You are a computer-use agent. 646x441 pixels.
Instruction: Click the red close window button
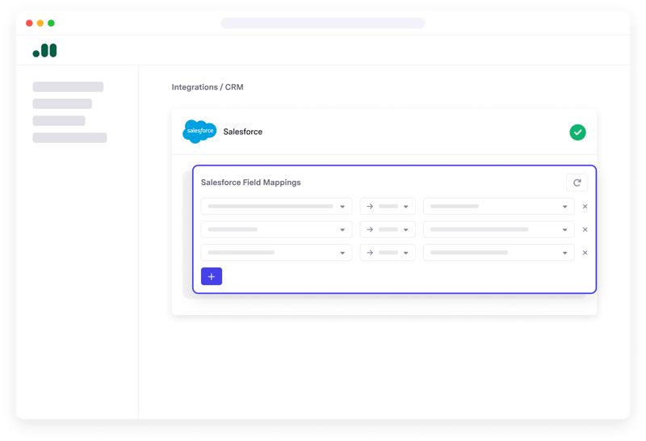pyautogui.click(x=29, y=23)
